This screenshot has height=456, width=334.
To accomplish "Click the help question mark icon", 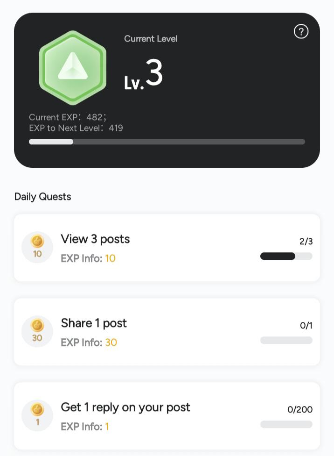I will tap(301, 32).
